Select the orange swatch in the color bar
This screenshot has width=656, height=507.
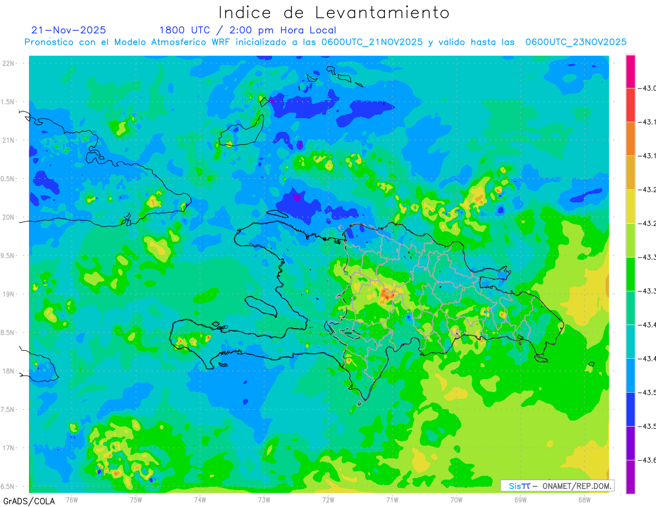pos(630,139)
